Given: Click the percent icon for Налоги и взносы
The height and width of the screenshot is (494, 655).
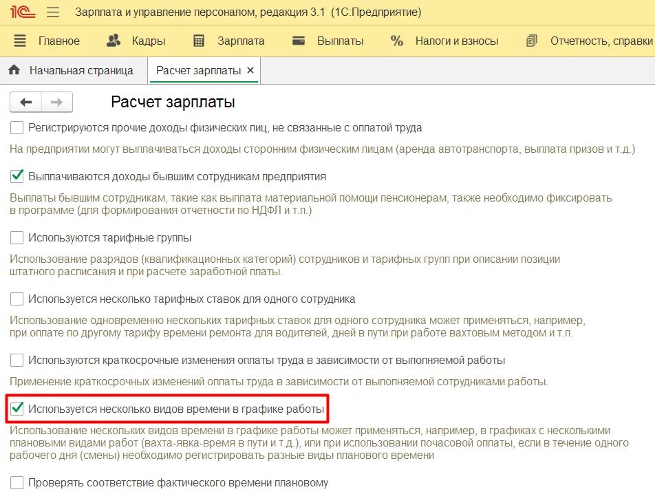Looking at the screenshot, I should click(397, 41).
